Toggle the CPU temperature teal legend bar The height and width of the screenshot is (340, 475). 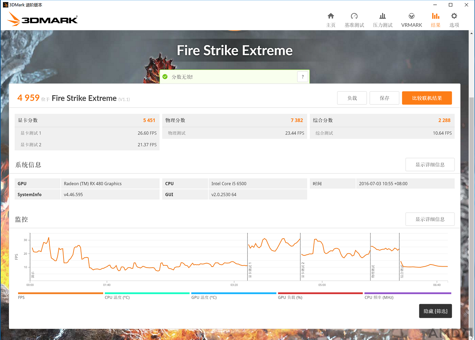tap(147, 293)
